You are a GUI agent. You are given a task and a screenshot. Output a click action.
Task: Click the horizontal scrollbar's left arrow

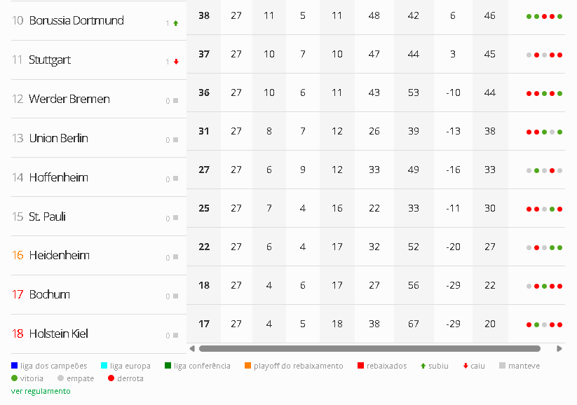click(192, 348)
